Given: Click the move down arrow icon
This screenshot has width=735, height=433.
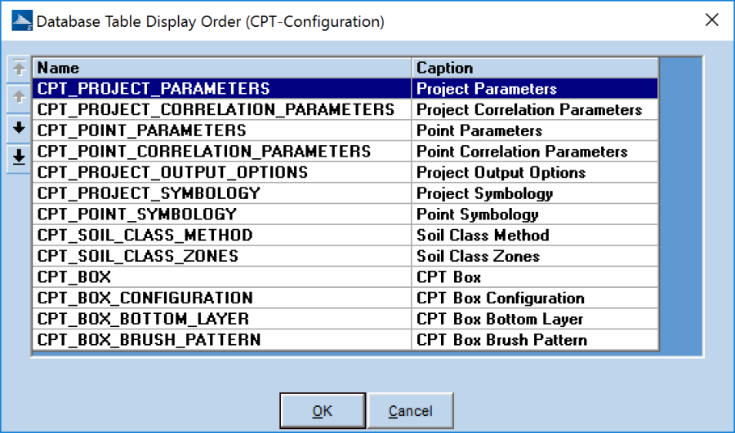Looking at the screenshot, I should tap(19, 129).
